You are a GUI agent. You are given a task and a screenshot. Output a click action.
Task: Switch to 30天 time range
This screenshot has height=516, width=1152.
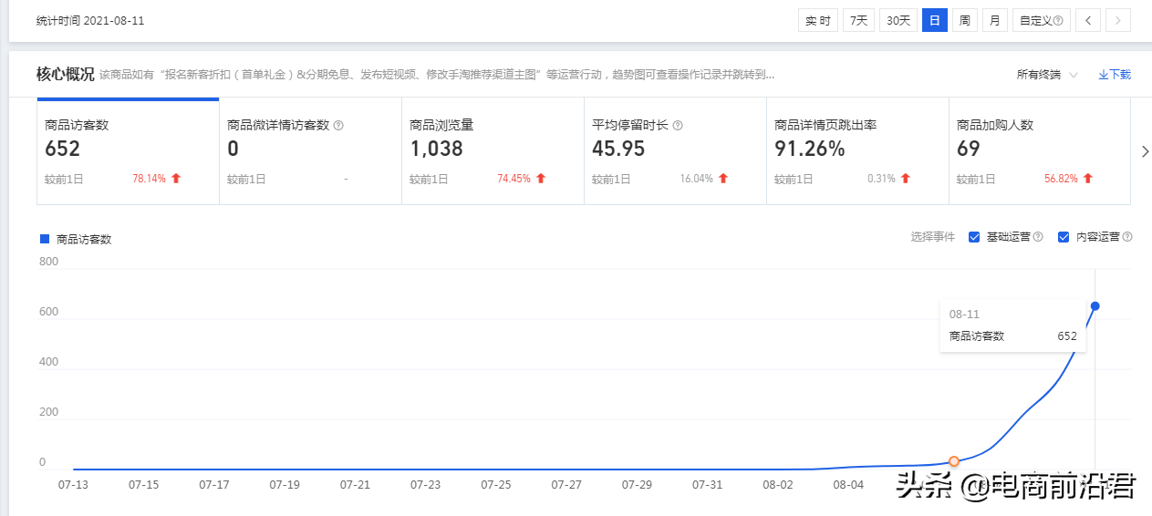tap(898, 20)
